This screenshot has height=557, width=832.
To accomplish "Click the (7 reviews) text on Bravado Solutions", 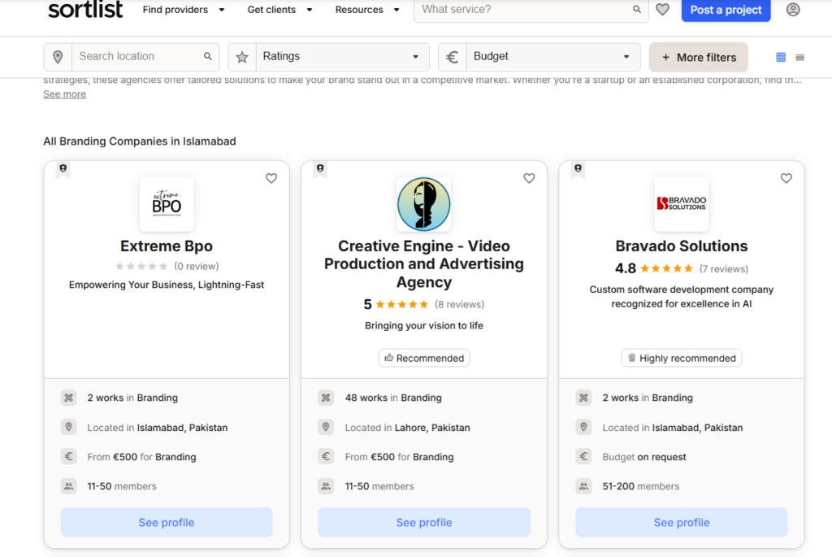I will [x=724, y=268].
